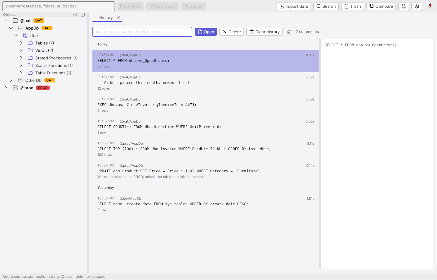Click the red app logo icon
The width and height of the screenshot is (437, 280).
(x=430, y=6)
